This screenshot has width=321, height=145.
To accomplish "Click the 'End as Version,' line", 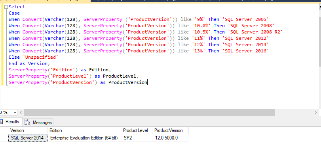I will click(x=29, y=63).
